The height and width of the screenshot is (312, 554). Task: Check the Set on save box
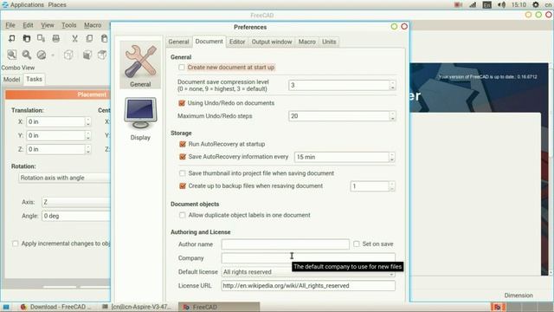356,244
